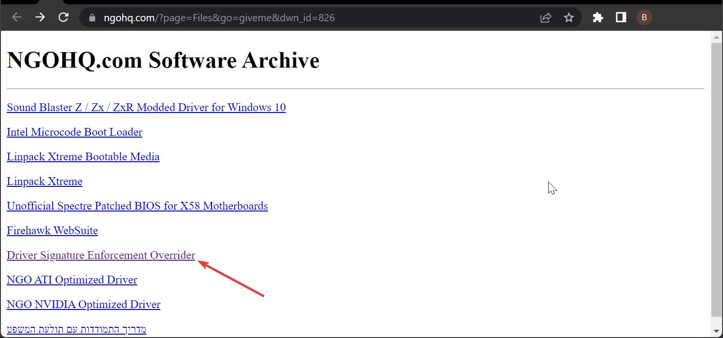
Task: Click the vertical scrollbar thumb
Action: (717, 179)
